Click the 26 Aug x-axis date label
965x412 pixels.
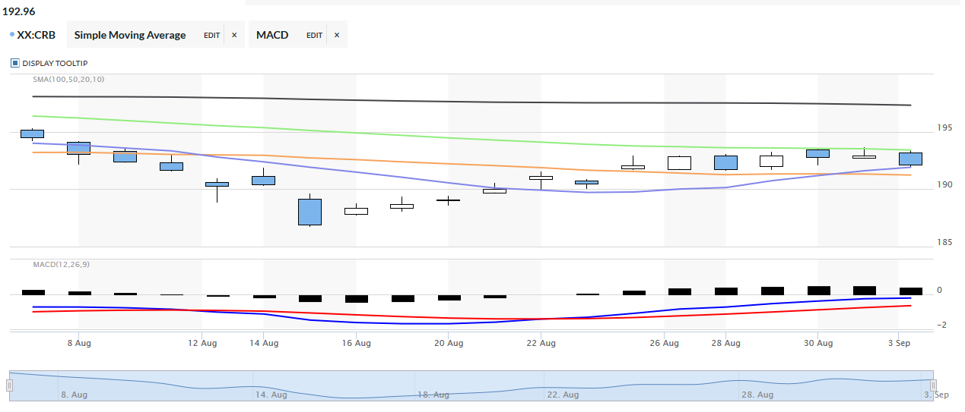664,344
